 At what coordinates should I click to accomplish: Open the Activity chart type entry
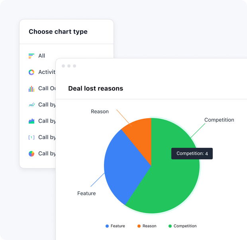(x=47, y=72)
